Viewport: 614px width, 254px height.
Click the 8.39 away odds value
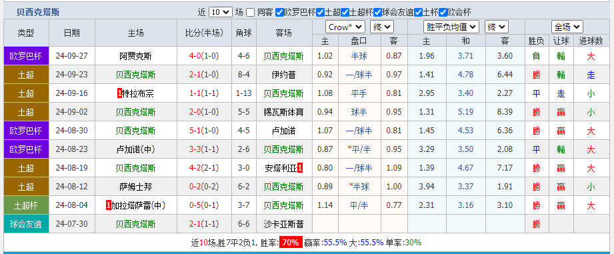click(505, 112)
